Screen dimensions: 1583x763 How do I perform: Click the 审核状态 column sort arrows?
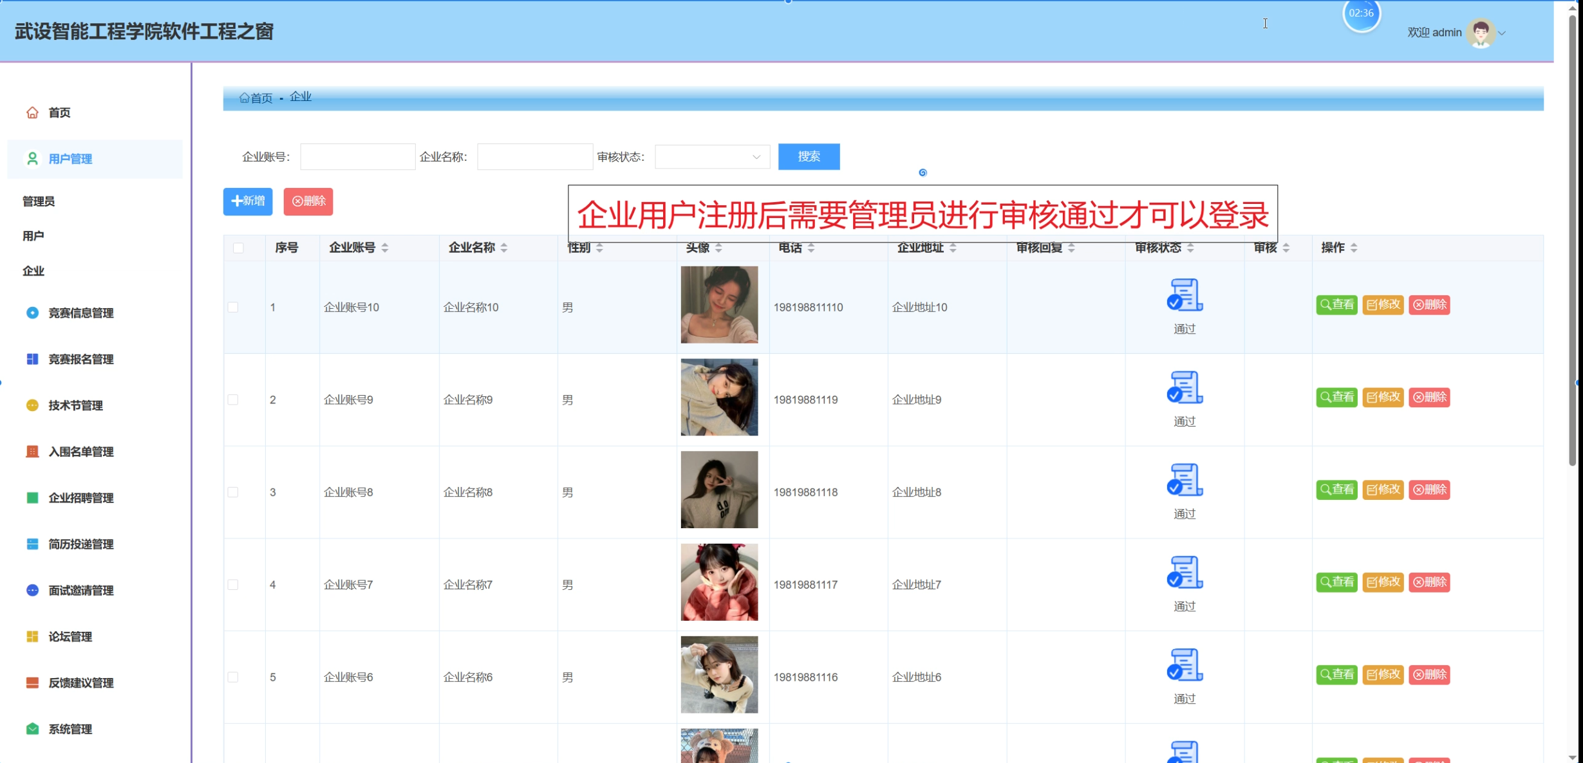[x=1191, y=248]
